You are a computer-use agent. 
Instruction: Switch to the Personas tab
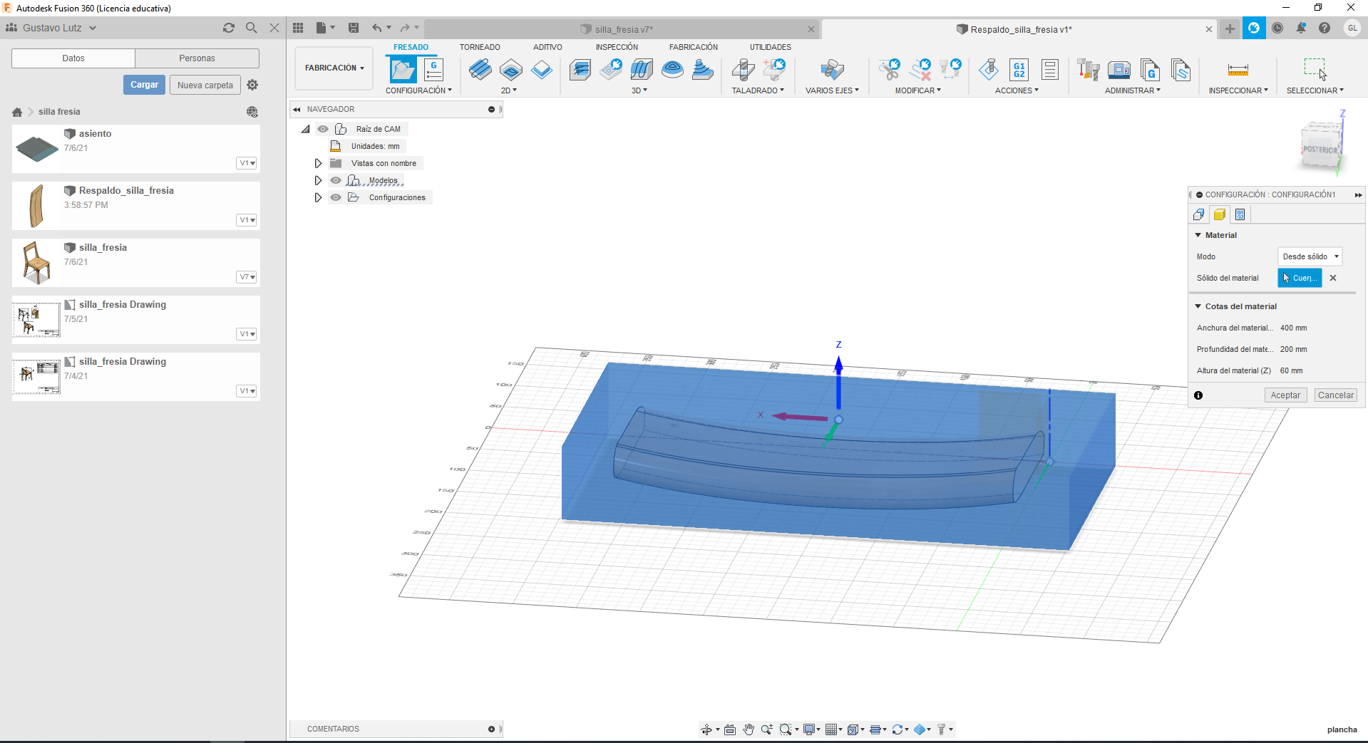click(x=197, y=58)
